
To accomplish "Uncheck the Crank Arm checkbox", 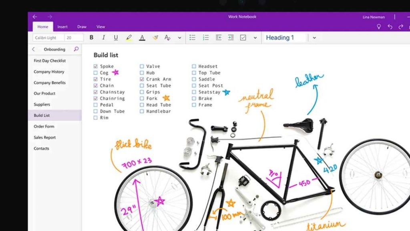I will (x=142, y=79).
